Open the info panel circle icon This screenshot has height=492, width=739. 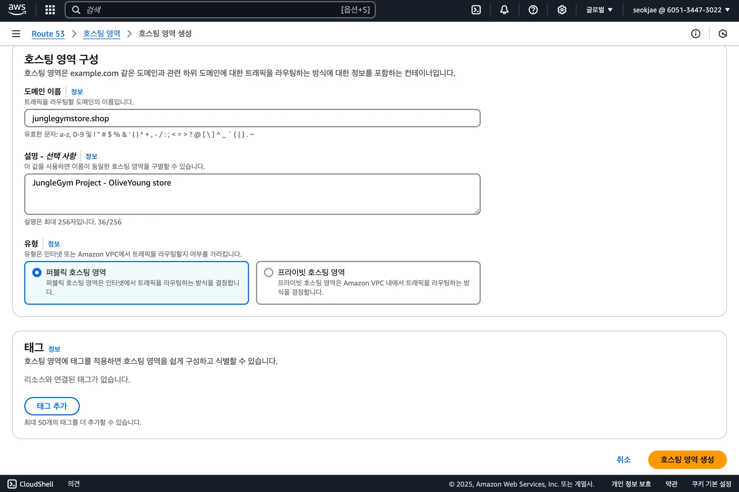pyautogui.click(x=695, y=34)
